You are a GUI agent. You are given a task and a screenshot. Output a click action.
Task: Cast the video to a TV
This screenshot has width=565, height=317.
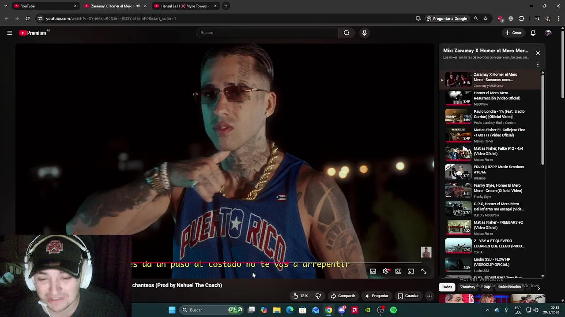click(x=411, y=272)
